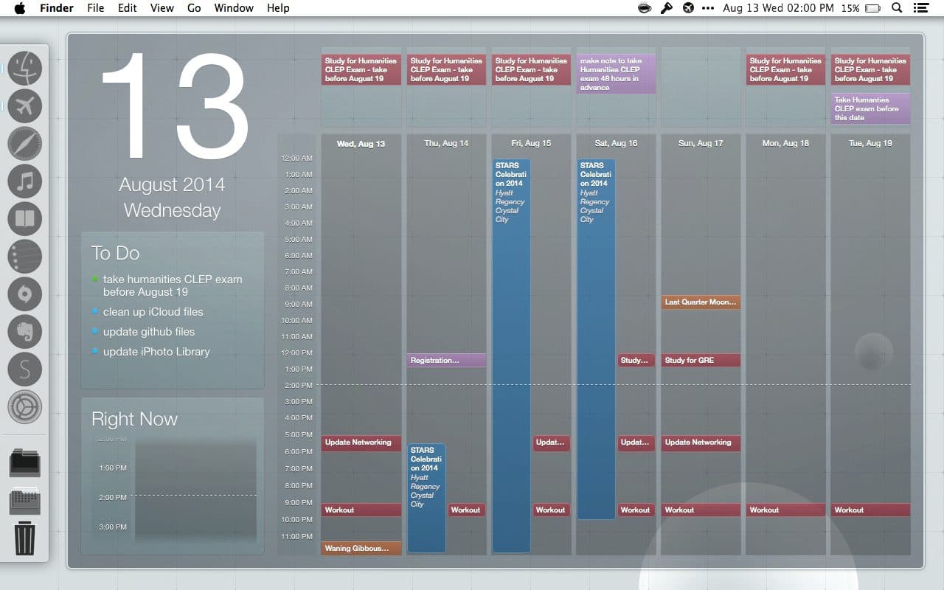Screen dimensions: 944x590
Task: Open the Window menu
Action: [232, 8]
